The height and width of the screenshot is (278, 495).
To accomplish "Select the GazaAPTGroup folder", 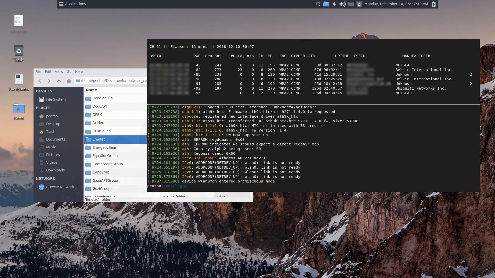I will 115,180.
